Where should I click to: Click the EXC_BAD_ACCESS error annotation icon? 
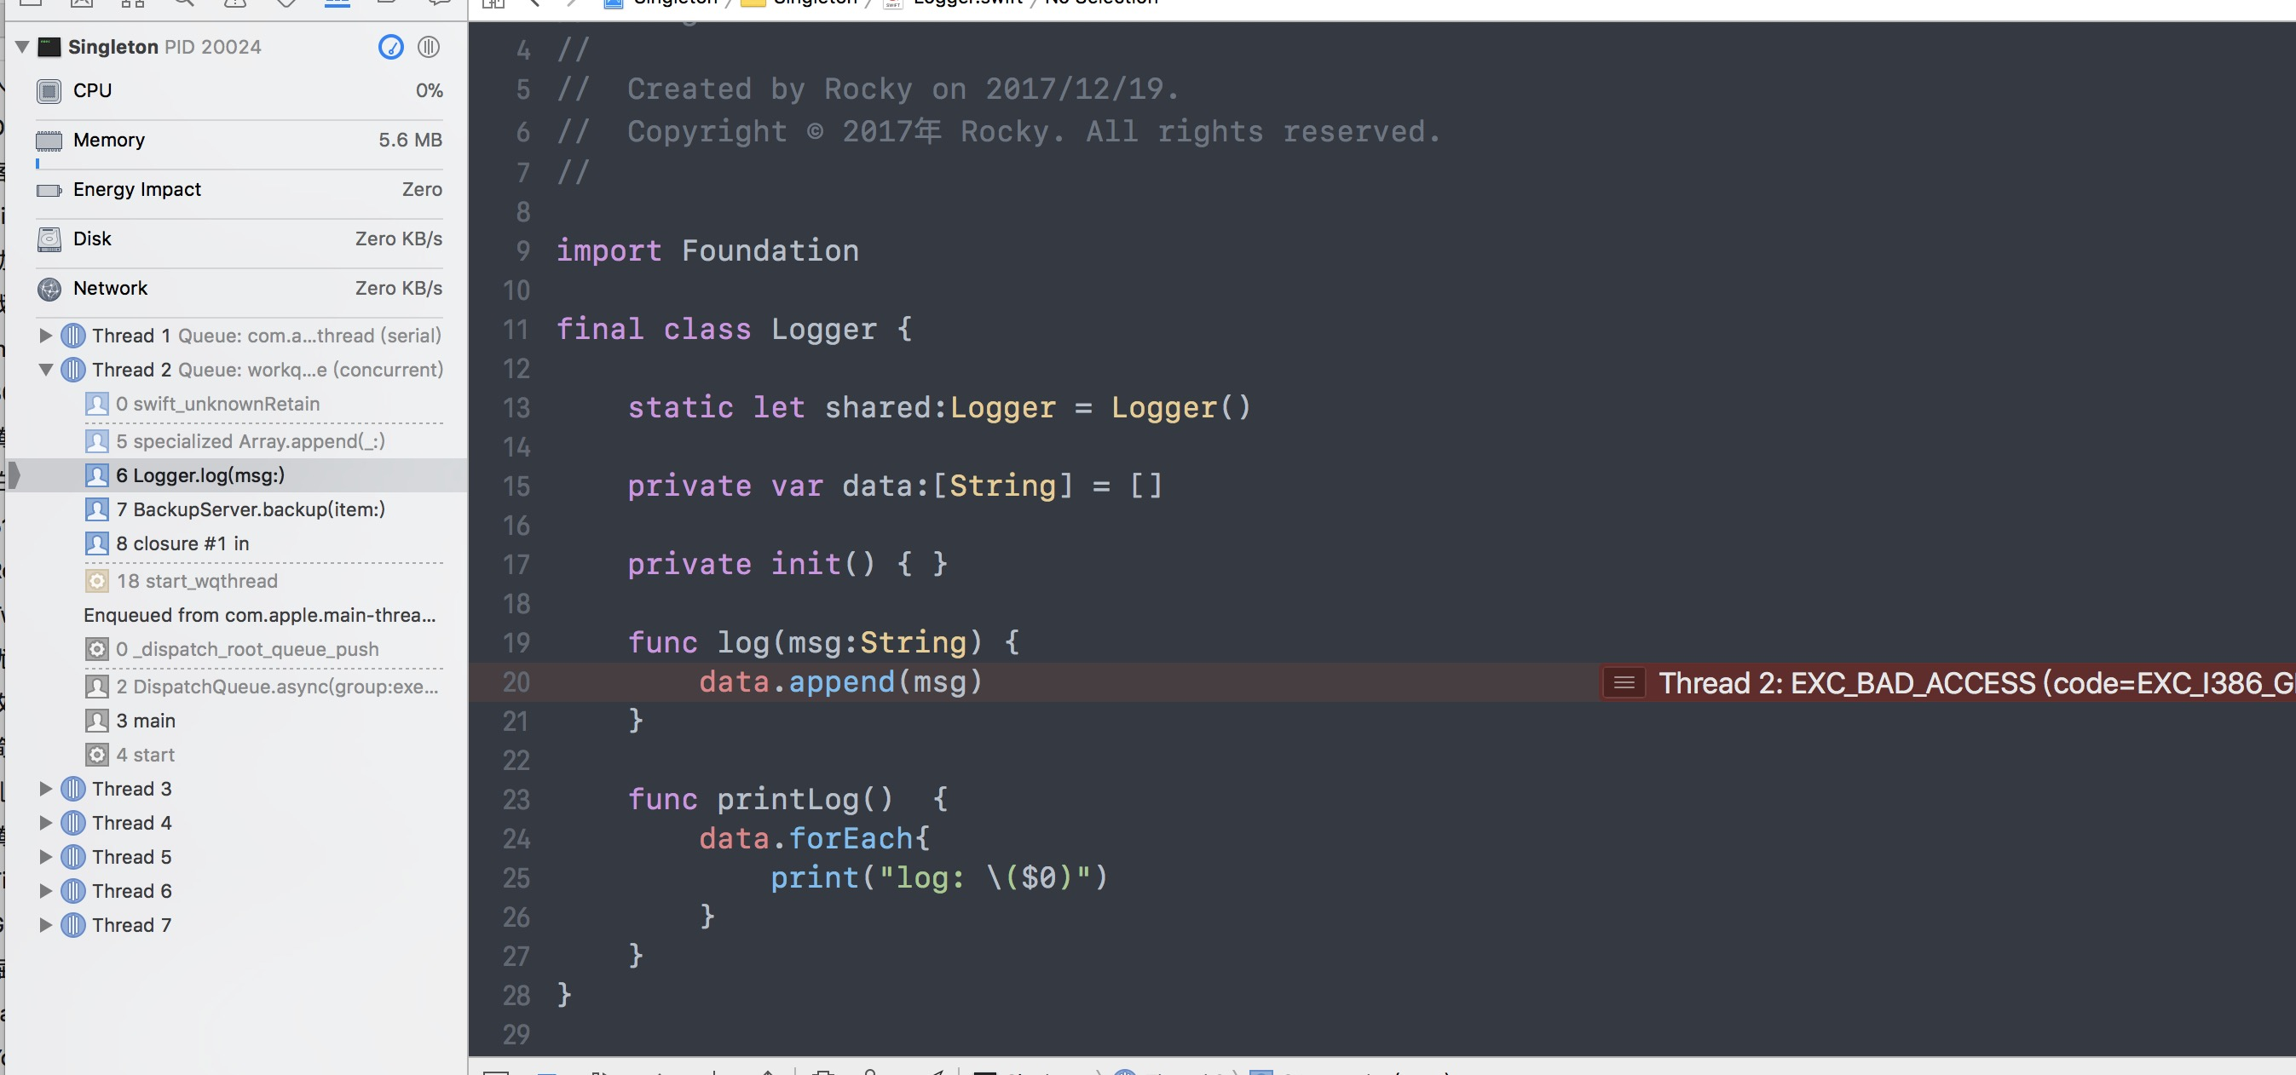point(1623,683)
